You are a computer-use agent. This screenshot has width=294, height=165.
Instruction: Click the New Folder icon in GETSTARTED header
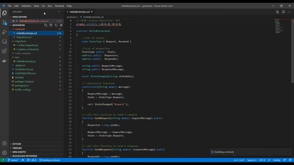click(51, 25)
